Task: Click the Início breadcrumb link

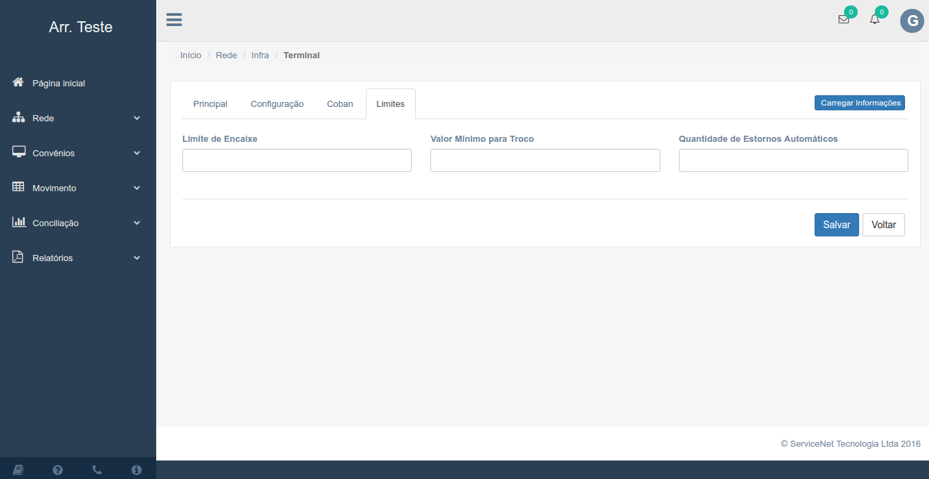Action: [190, 55]
